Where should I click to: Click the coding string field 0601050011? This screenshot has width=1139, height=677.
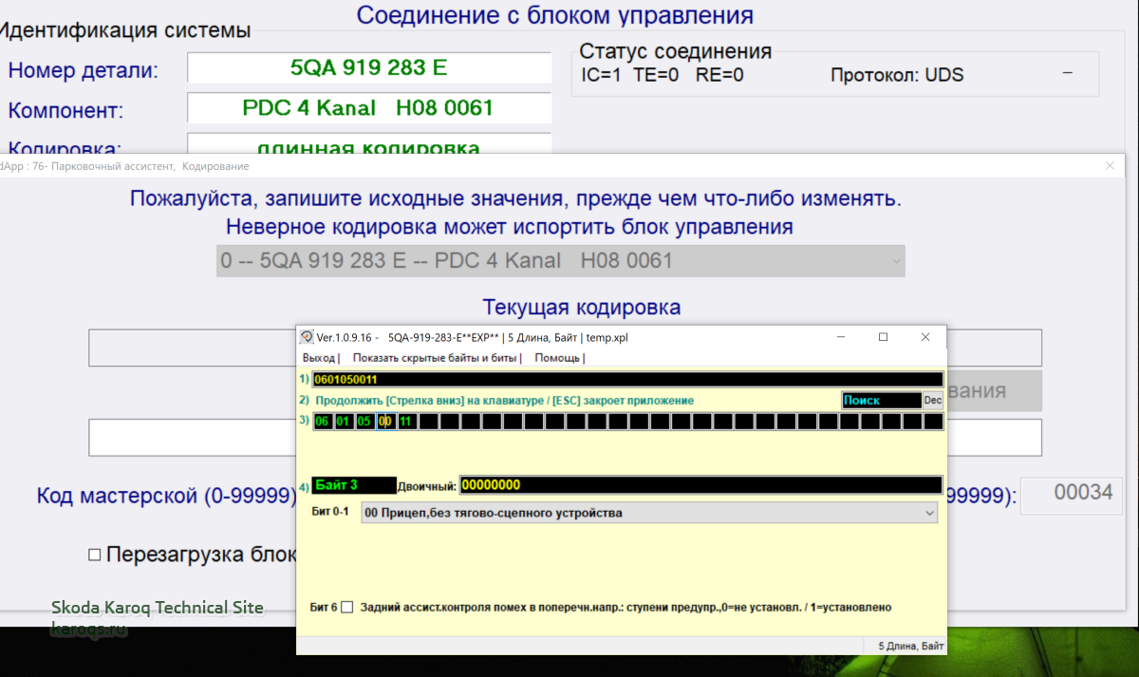coord(626,380)
